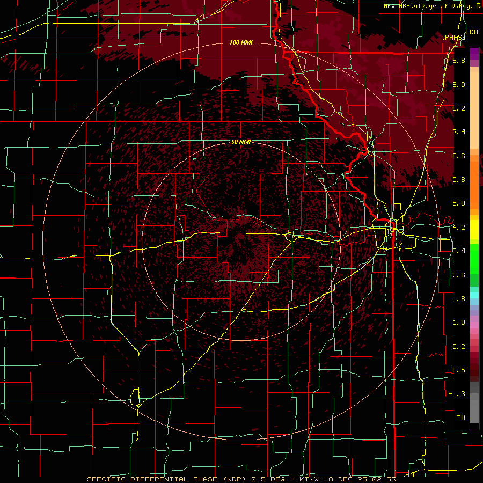Click the 9.8 value on the color scale
This screenshot has height=483, width=483.
(x=459, y=60)
